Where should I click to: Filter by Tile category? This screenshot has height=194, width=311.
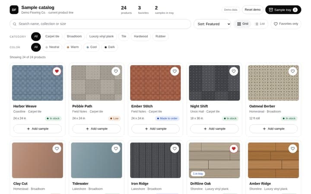[124, 36]
